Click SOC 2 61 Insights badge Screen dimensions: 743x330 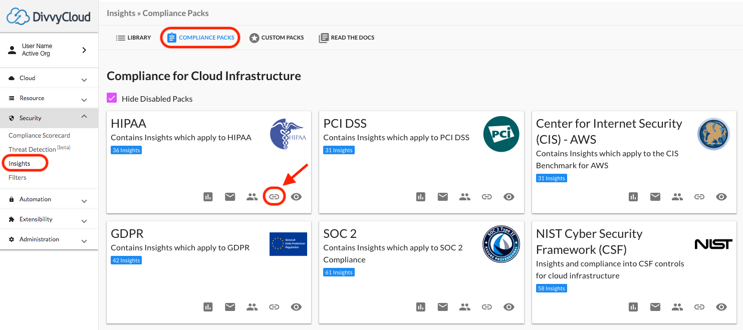(x=339, y=272)
